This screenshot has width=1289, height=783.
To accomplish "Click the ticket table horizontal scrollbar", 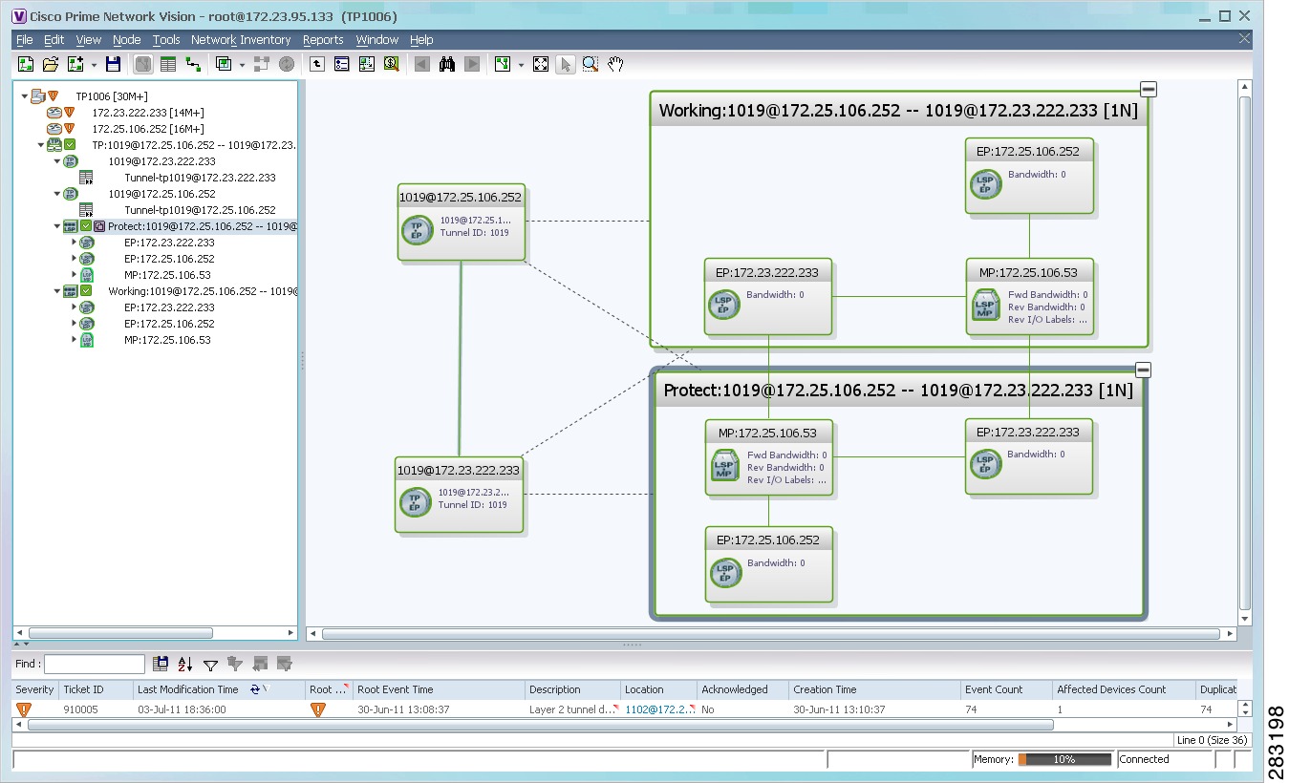I will pyautogui.click(x=541, y=725).
